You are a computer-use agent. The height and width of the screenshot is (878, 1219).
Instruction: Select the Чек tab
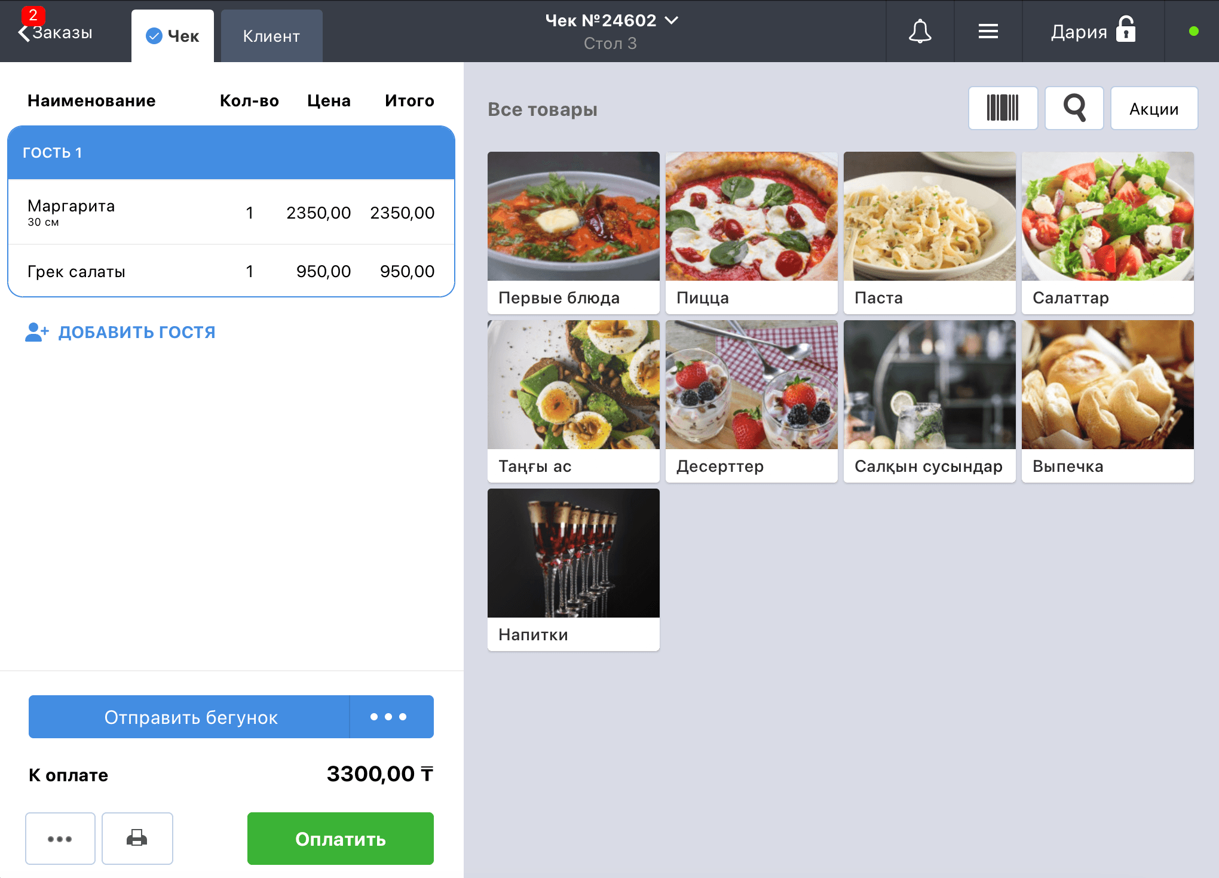172,36
